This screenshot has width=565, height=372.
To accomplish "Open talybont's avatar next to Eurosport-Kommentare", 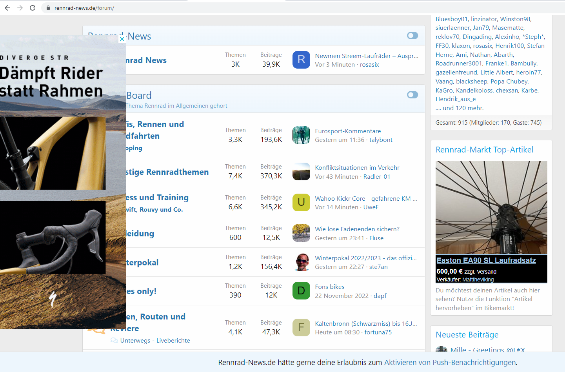I will click(x=301, y=135).
